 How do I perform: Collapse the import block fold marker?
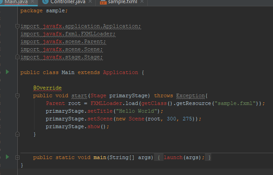point(17,26)
